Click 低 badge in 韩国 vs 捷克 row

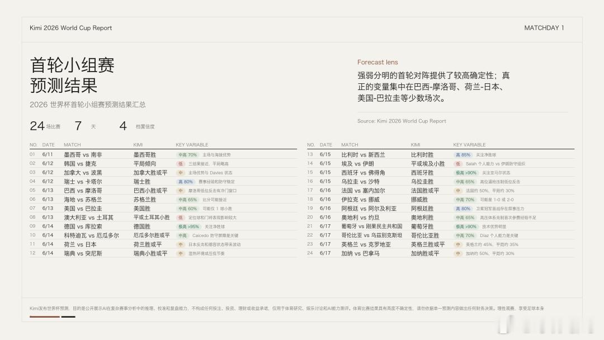point(180,164)
